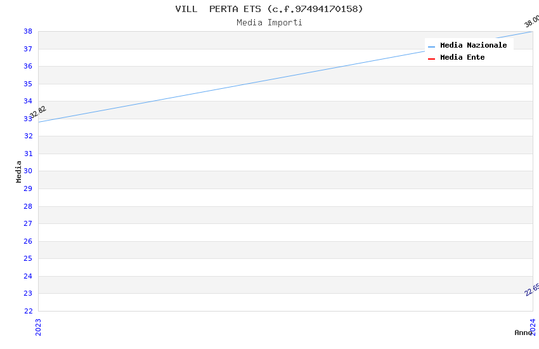Select the 2024 x-axis tick label
539x349 pixels.
(533, 326)
